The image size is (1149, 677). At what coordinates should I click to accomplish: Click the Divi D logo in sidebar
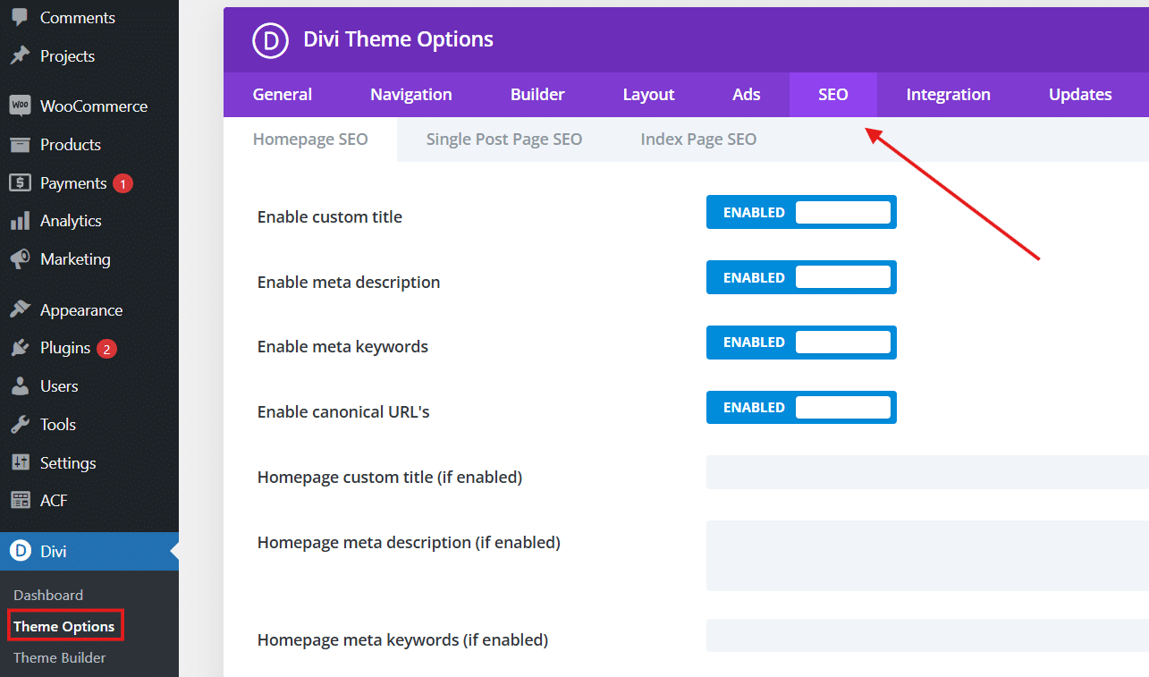pyautogui.click(x=21, y=551)
